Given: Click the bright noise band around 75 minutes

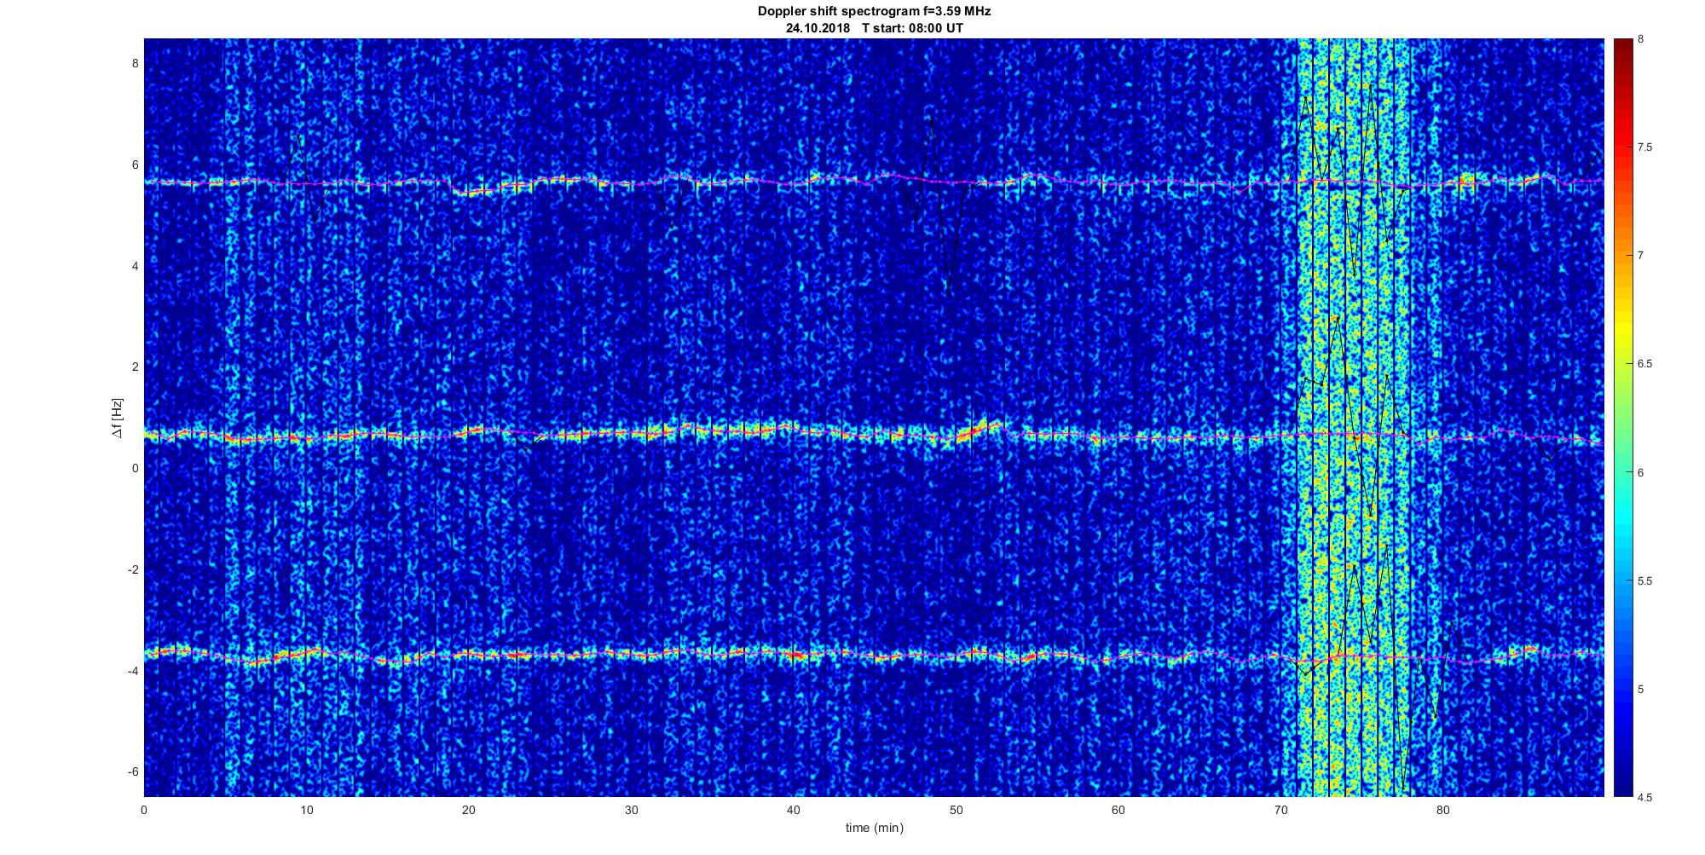Looking at the screenshot, I should 1354,418.
